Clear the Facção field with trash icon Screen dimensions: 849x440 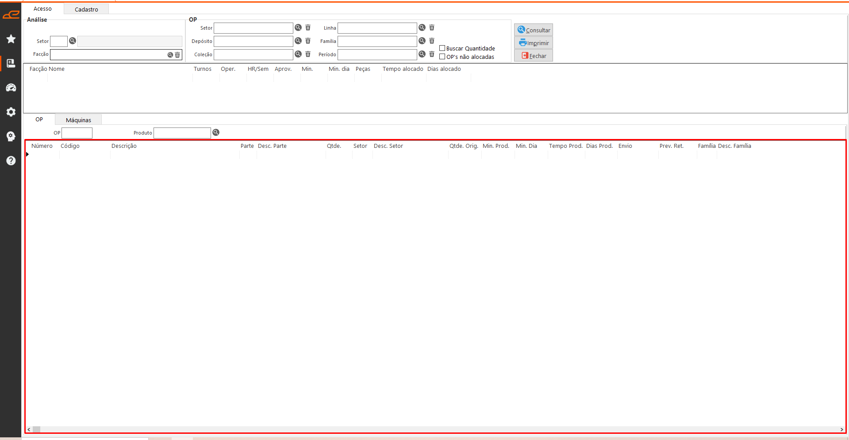pos(177,55)
